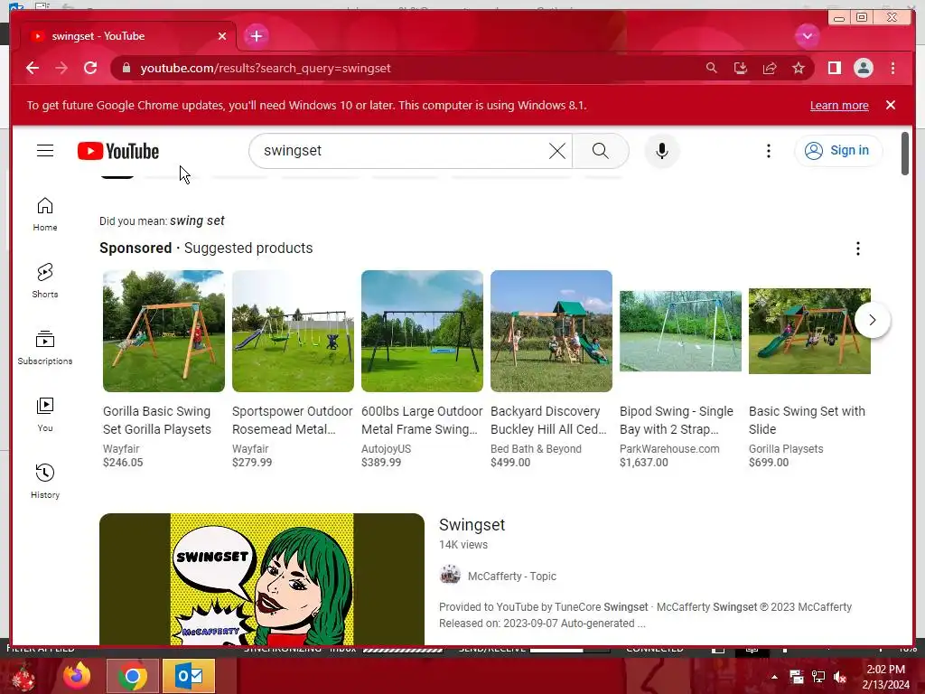Open Subscriptions in the sidebar
Image resolution: width=925 pixels, height=694 pixels.
tap(45, 347)
